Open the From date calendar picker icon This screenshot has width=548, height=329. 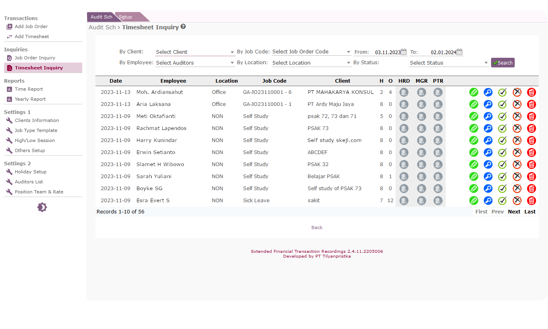(x=404, y=52)
